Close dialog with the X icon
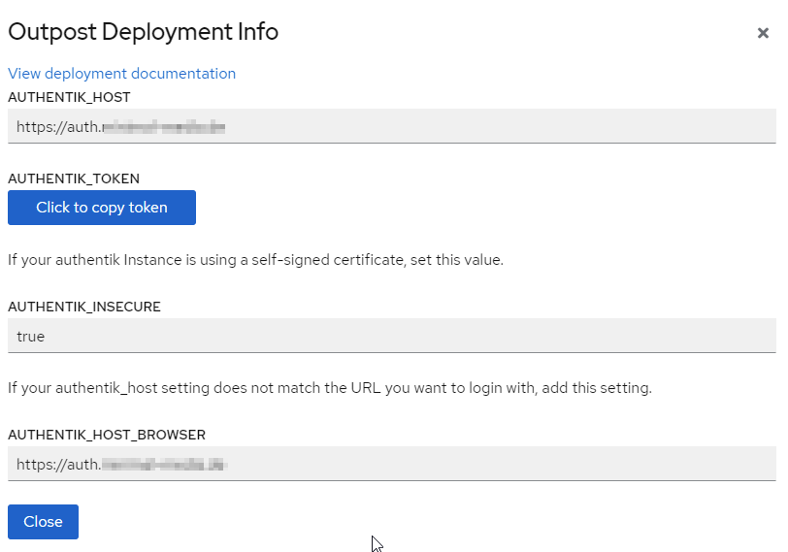788x552 pixels. coord(763,33)
